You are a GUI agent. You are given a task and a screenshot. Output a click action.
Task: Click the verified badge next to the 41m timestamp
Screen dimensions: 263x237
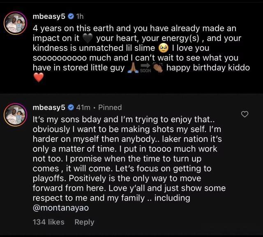pos(71,107)
